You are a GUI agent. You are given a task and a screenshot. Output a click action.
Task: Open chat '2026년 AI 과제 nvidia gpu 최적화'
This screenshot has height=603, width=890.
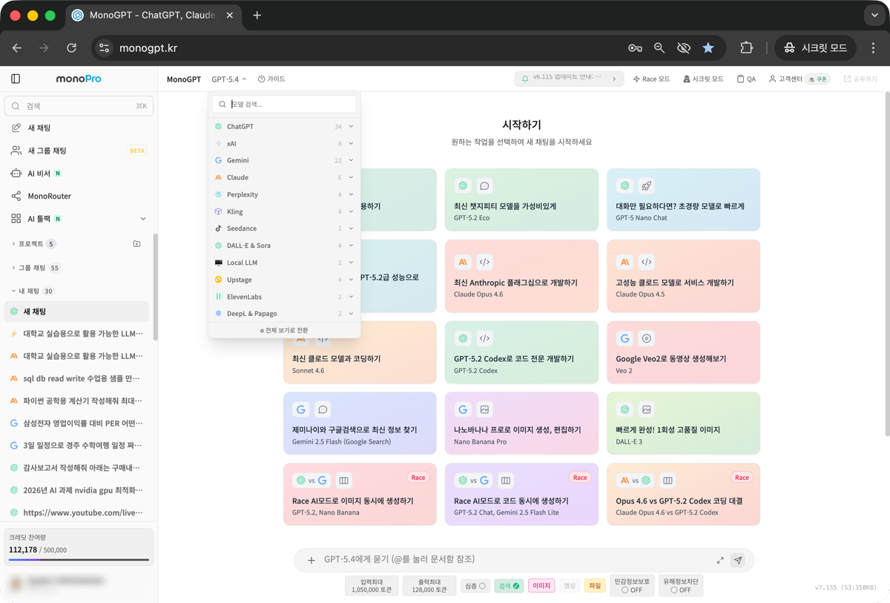[x=77, y=490]
